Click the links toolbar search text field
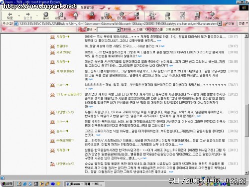 pyautogui.click(x=107, y=29)
